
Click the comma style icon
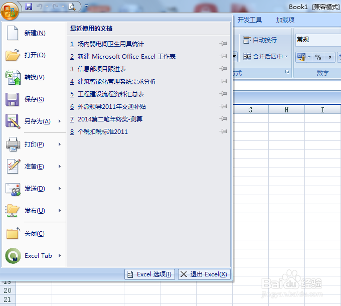[329, 57]
